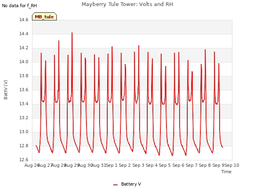Click the highest voltage peak near 14.4

tap(72, 33)
